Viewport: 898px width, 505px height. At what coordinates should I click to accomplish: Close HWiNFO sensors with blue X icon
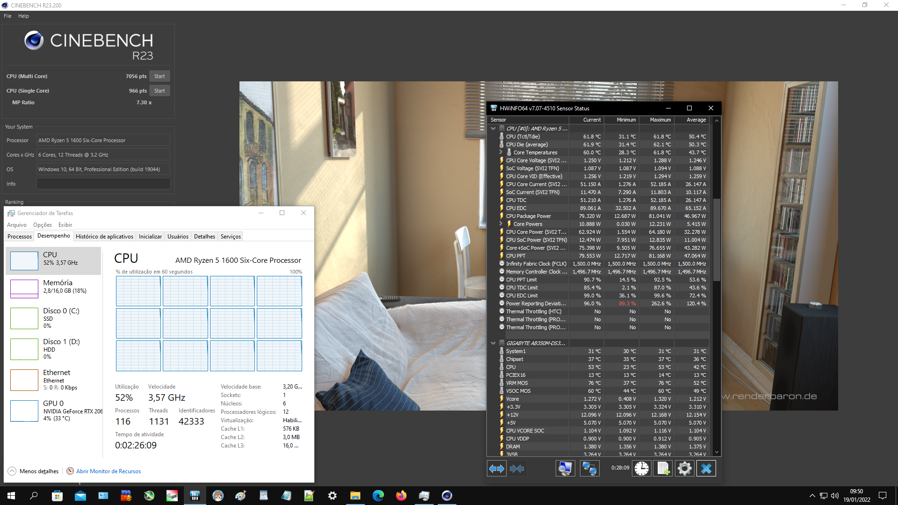point(706,468)
